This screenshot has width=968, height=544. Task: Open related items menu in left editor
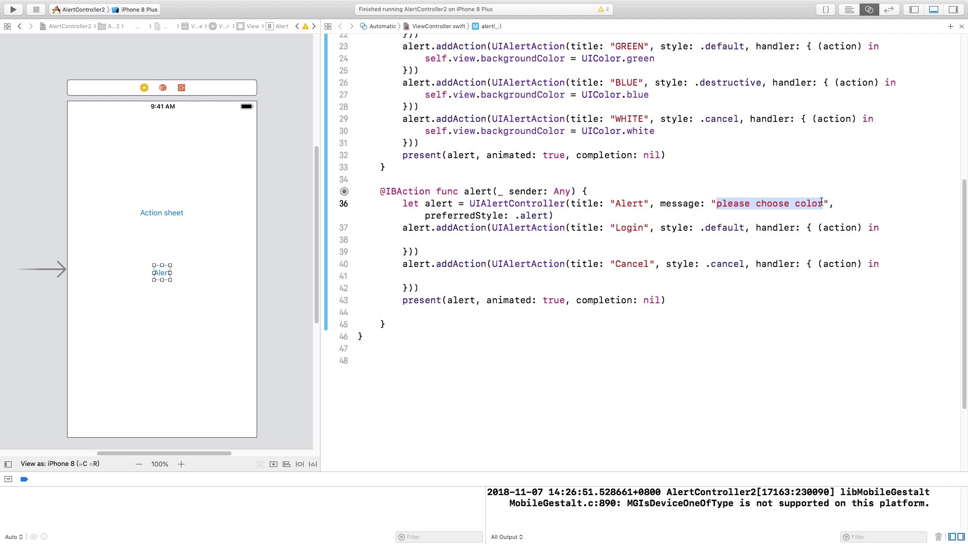click(x=7, y=26)
